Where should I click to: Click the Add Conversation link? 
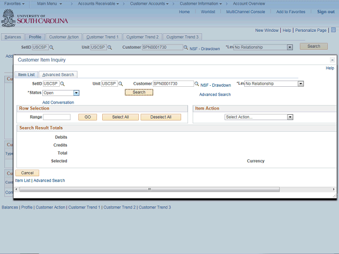coord(58,102)
